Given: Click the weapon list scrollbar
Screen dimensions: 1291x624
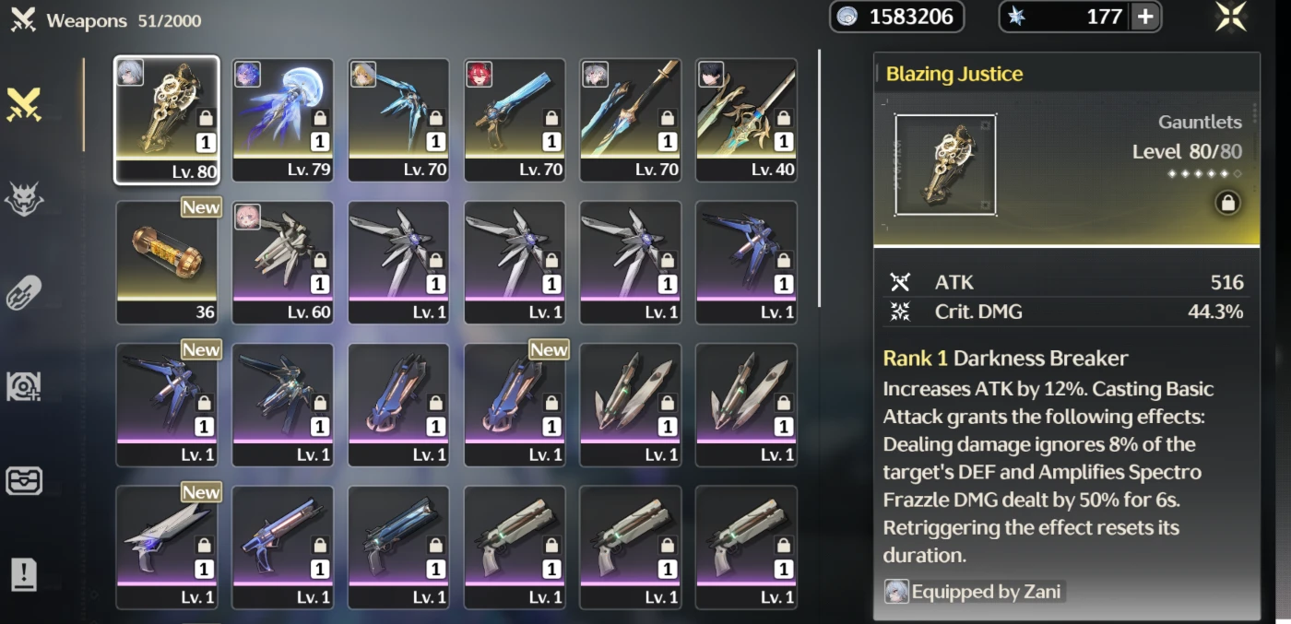Looking at the screenshot, I should (x=819, y=179).
